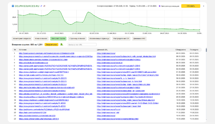The width and height of the screenshot is (215, 124).
Task: Select the Внешние ссылки tab
Action: coord(58,39)
